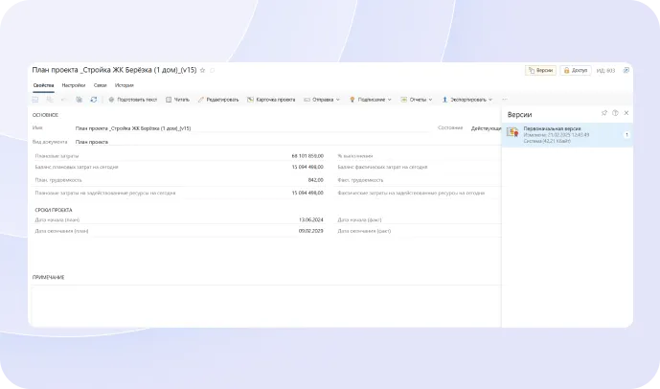Pin the Версии panel

pos(603,113)
